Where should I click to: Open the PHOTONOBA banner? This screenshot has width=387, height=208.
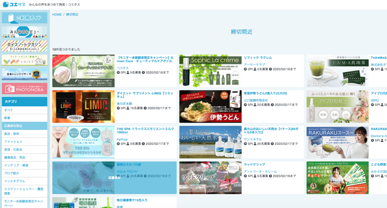tap(25, 89)
